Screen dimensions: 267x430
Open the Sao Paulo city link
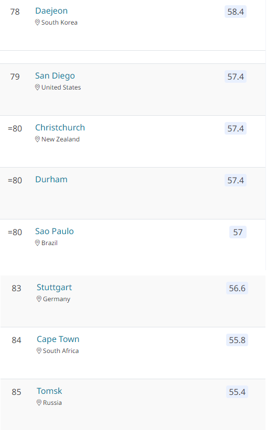coord(54,231)
